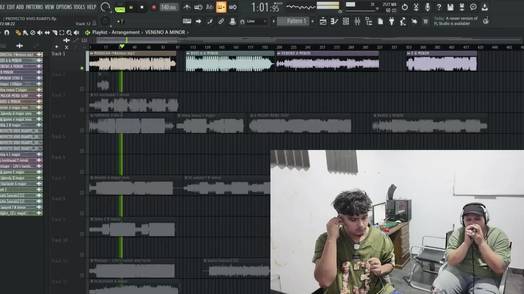Select the paint brush tool in Playlist
Screen dimensions: 524x294
click(25, 33)
